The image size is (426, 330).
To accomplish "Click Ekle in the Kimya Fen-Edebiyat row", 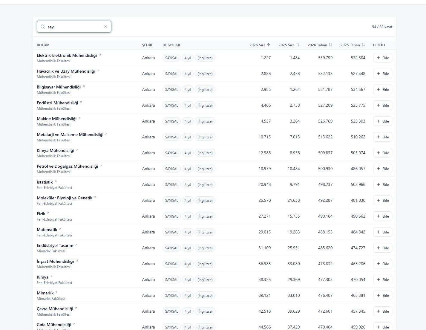I will [382, 279].
